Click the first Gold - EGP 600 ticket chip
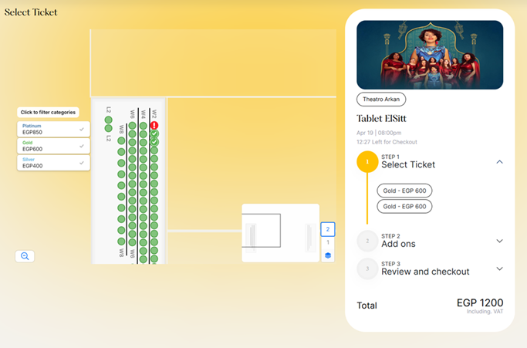This screenshot has width=527, height=348. pyautogui.click(x=404, y=191)
